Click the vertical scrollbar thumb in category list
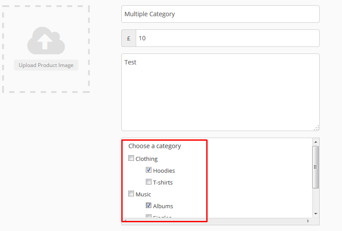342x231 pixels. 315,167
